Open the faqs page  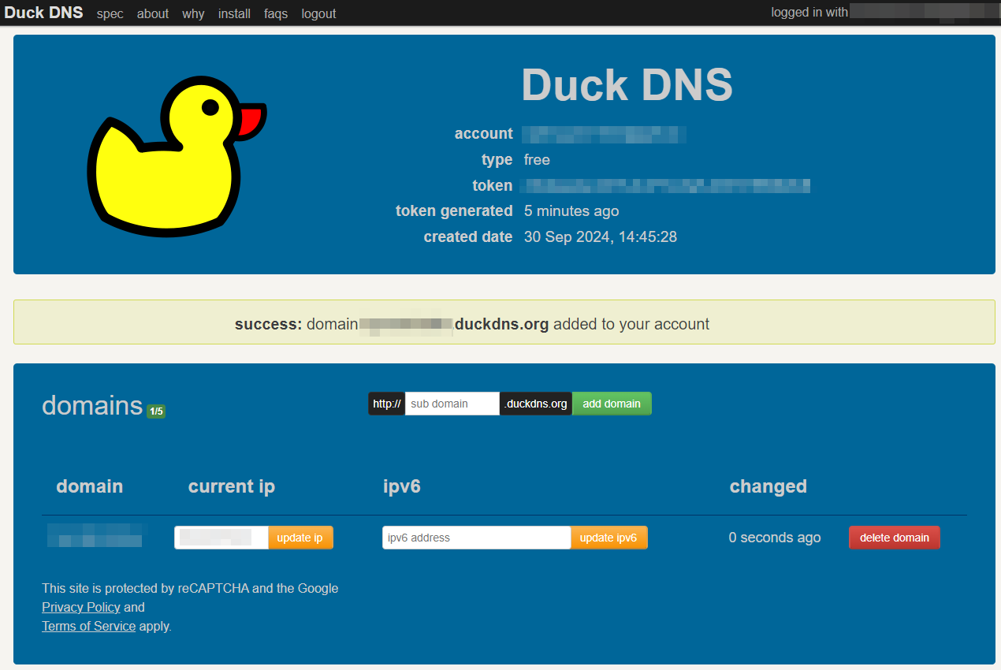pyautogui.click(x=276, y=13)
